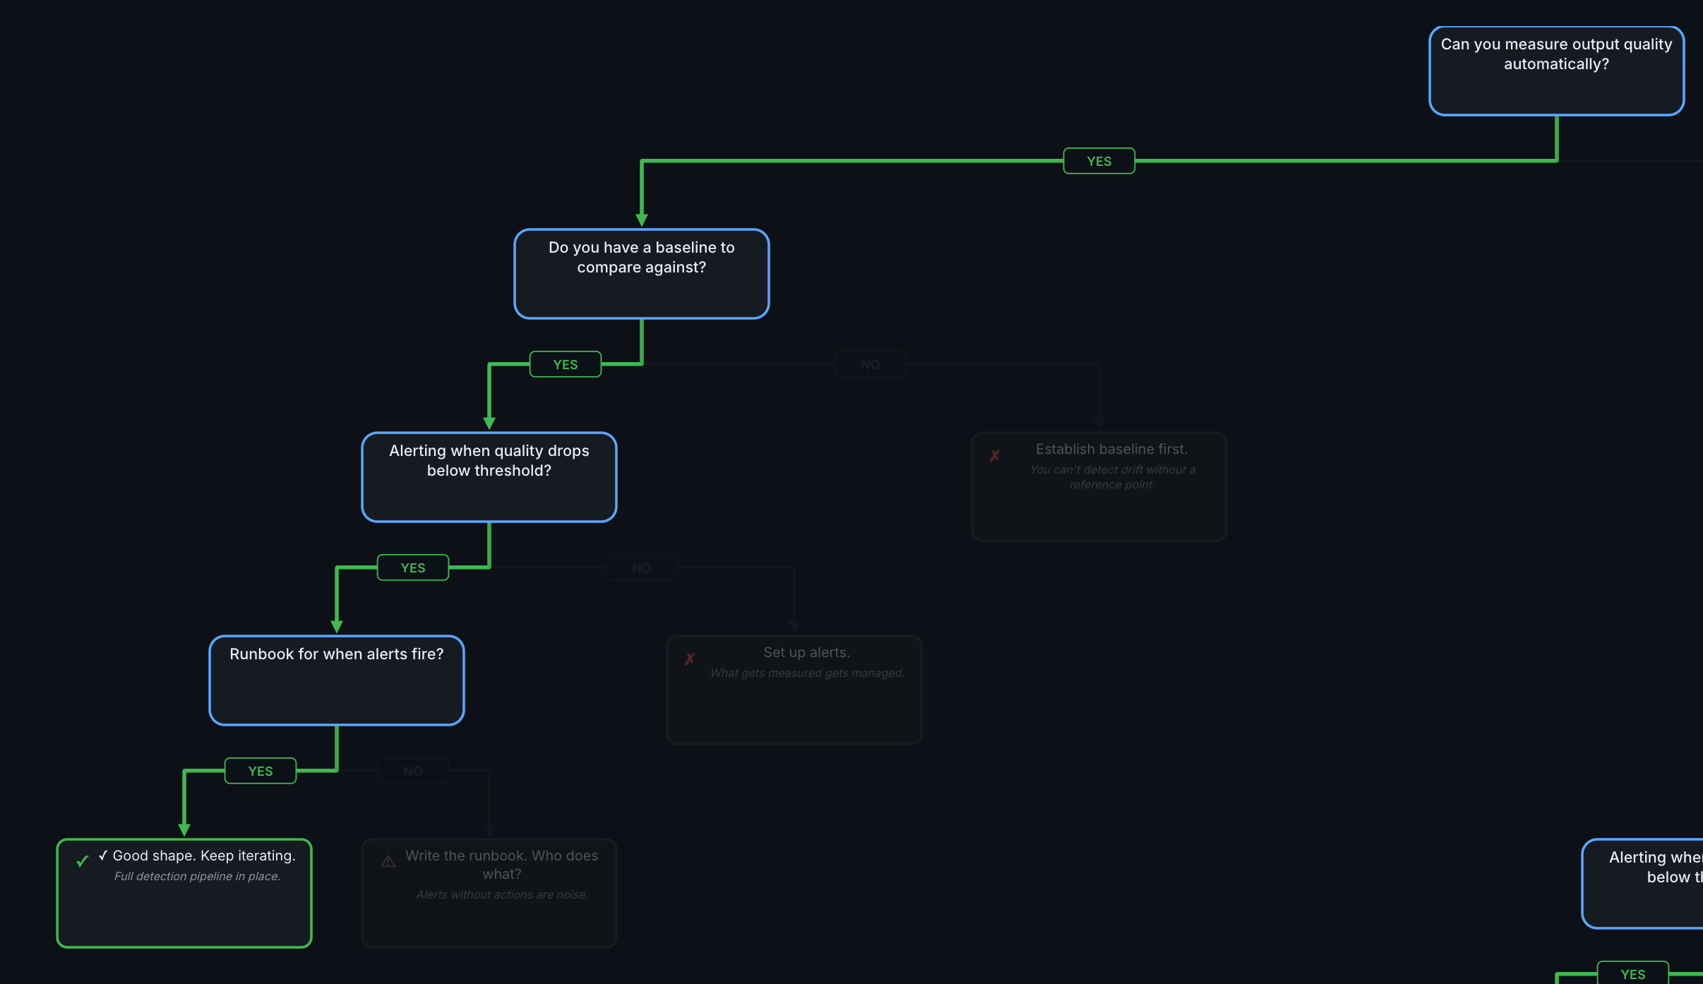Select the Do you have a baseline node

point(640,274)
